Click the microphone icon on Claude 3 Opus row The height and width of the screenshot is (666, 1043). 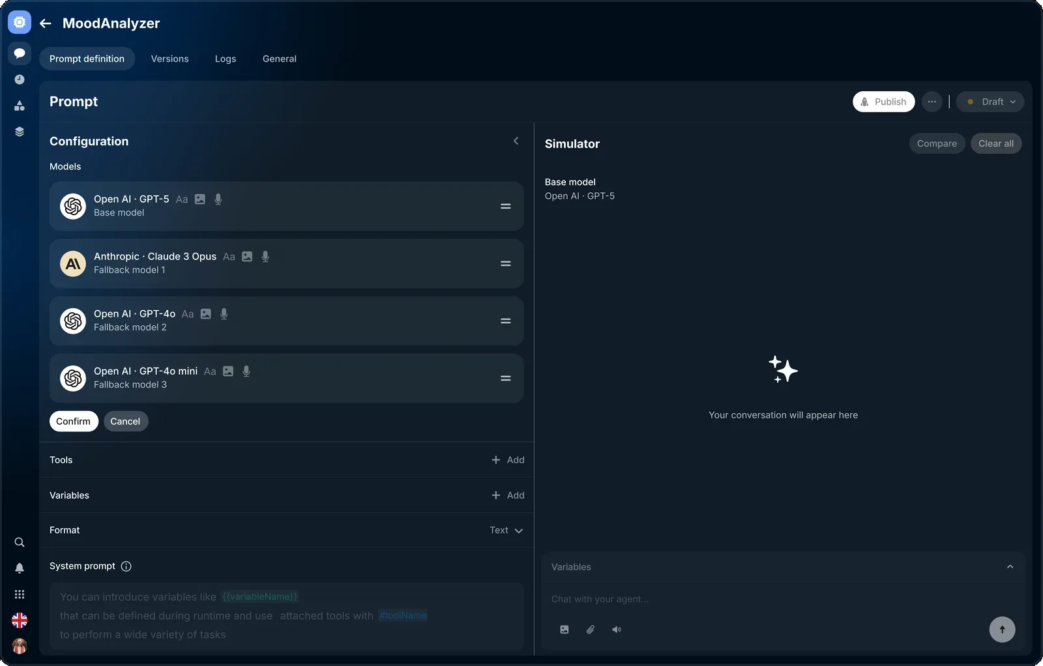pyautogui.click(x=265, y=257)
